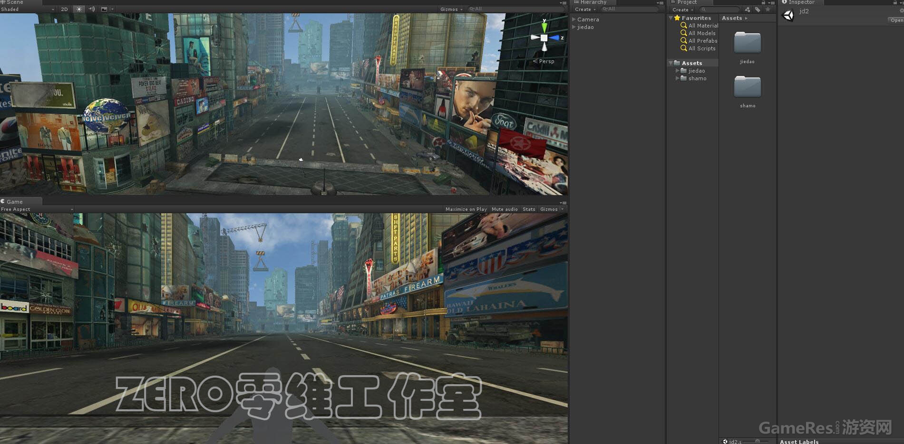Click the search by type icon
The width and height of the screenshot is (904, 444).
(748, 9)
